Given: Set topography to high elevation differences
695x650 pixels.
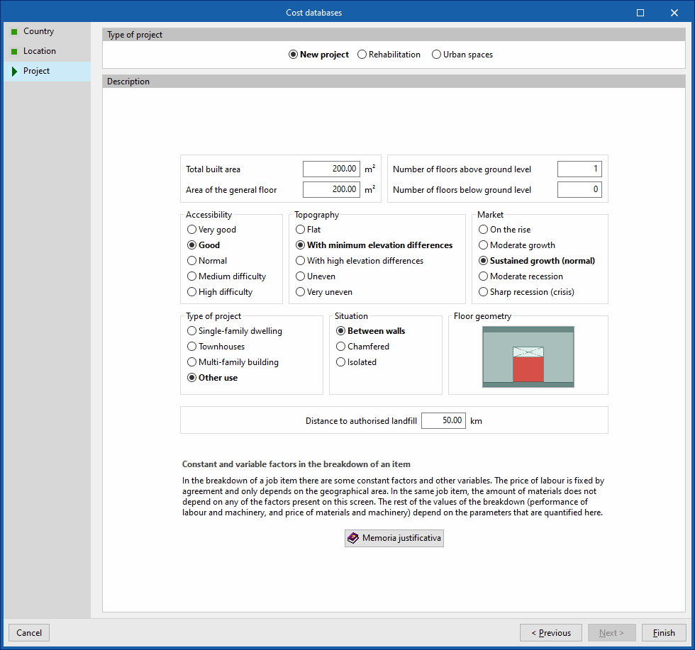Looking at the screenshot, I should [360, 261].
